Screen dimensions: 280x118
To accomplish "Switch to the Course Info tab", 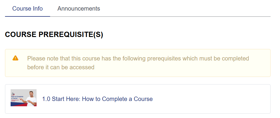I will tap(27, 9).
